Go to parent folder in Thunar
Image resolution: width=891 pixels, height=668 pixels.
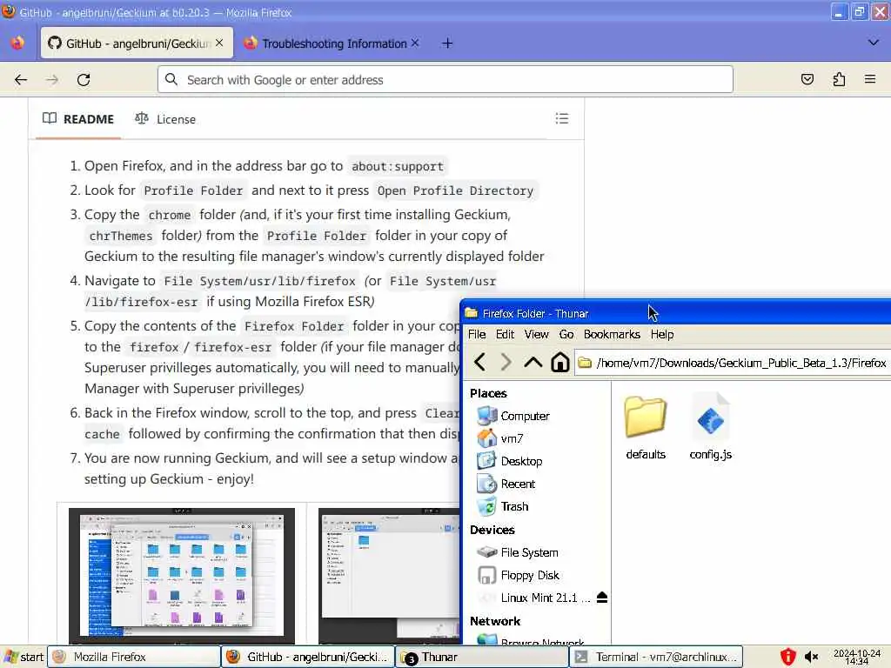533,362
